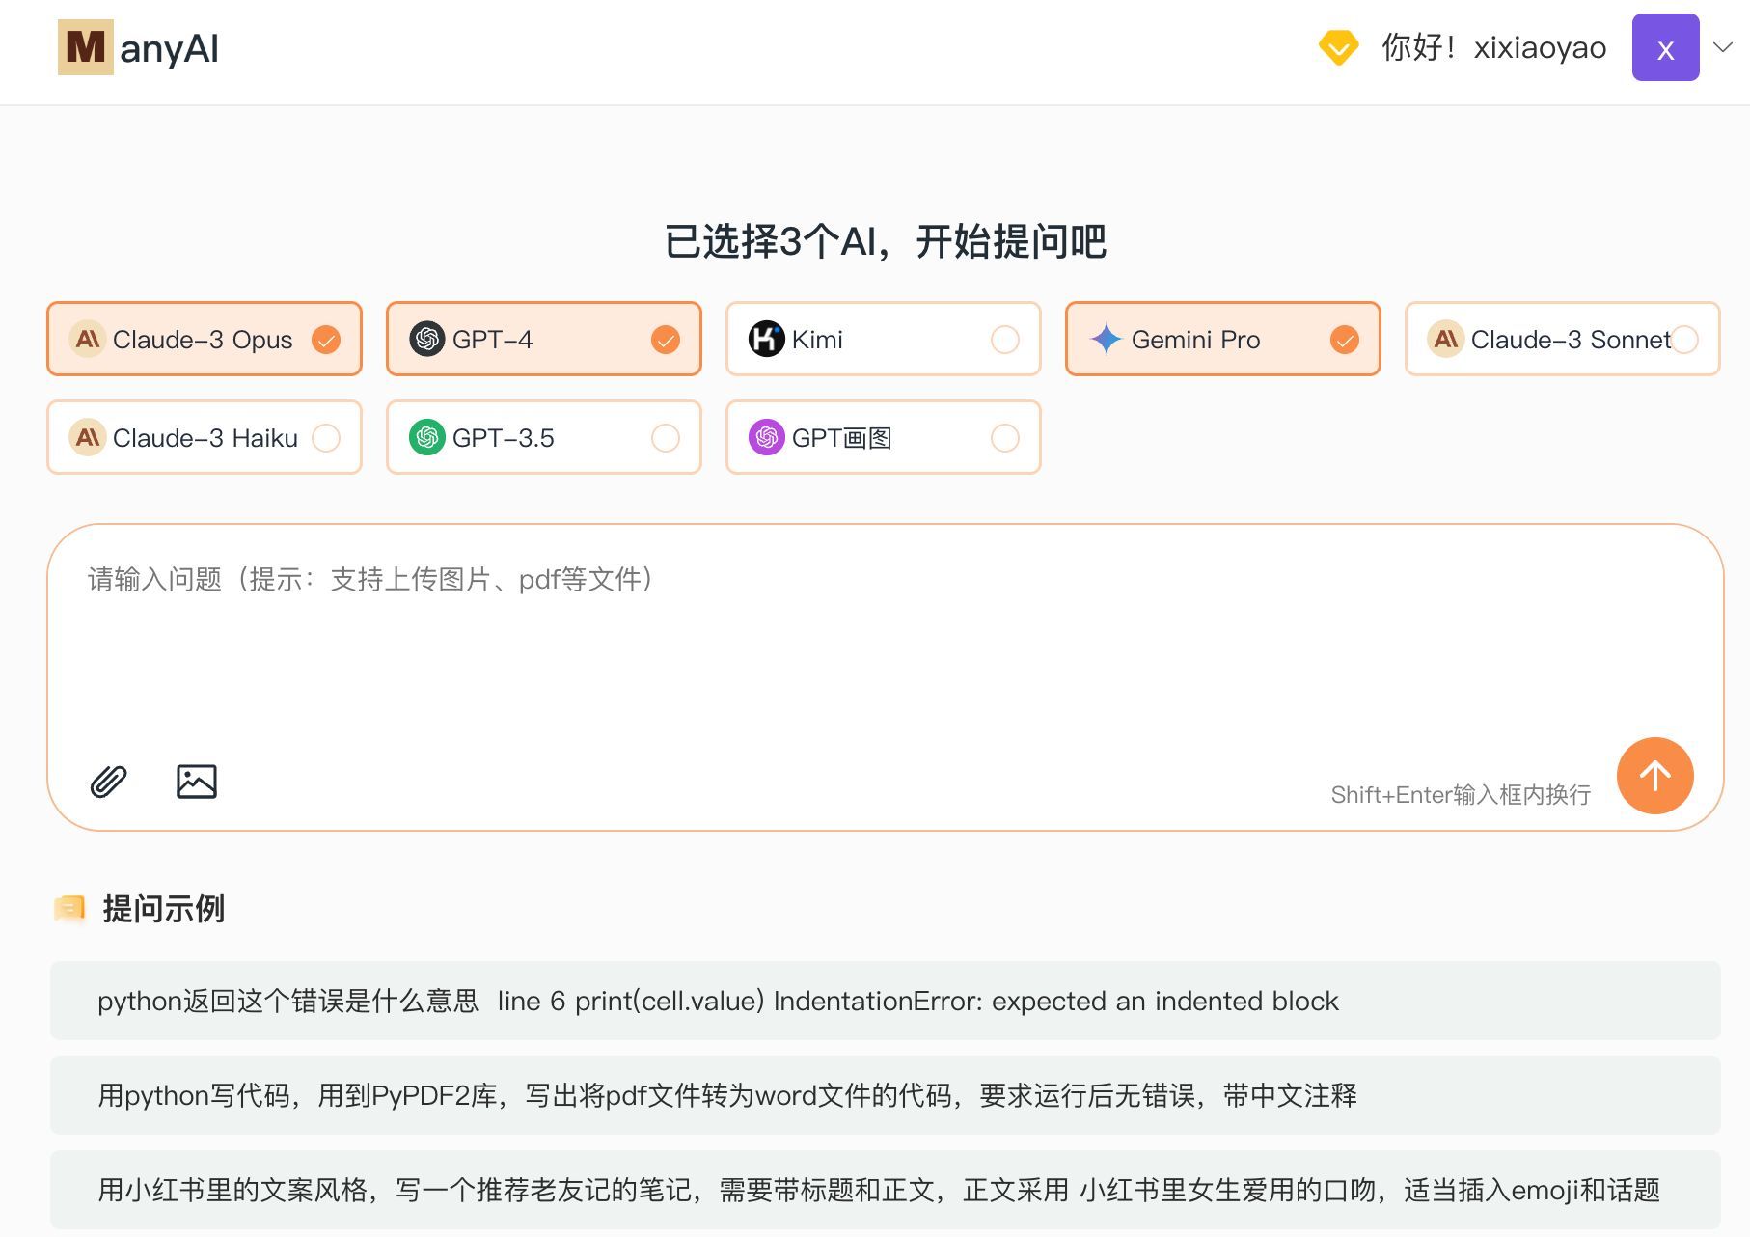
Task: Expand the account dropdown chevron
Action: [x=1723, y=46]
